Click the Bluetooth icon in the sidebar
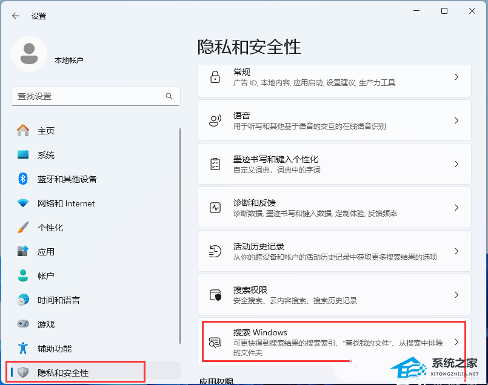The height and width of the screenshot is (385, 488). (x=23, y=179)
